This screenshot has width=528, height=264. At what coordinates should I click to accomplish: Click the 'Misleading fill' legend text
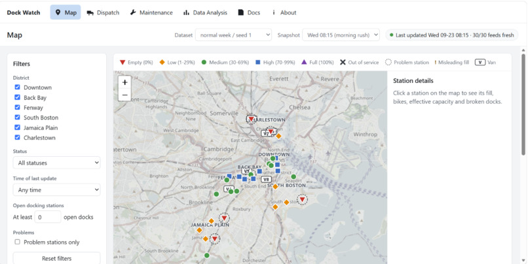[453, 62]
